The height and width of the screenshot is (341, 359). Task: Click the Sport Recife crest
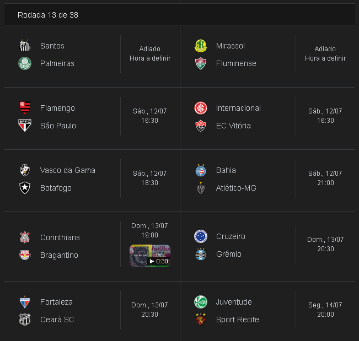[201, 320]
